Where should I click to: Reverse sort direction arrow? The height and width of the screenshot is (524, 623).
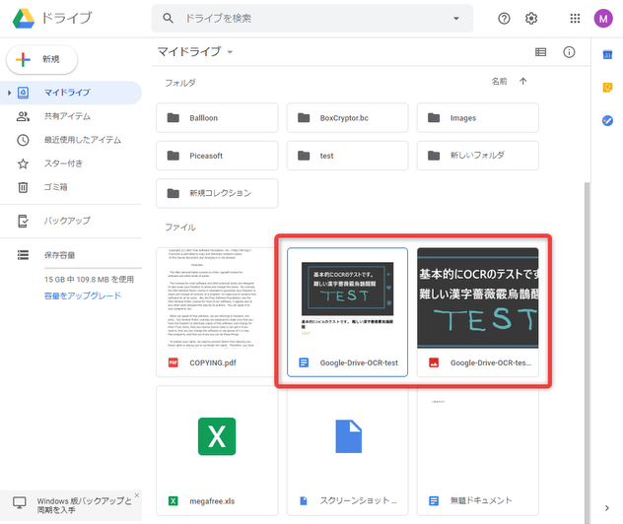522,82
